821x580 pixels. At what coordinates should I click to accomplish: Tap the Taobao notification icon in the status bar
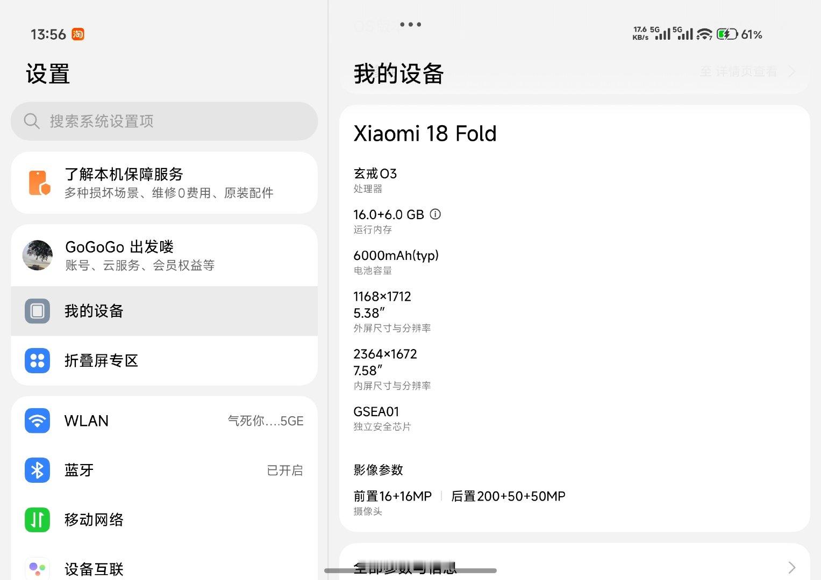point(78,34)
